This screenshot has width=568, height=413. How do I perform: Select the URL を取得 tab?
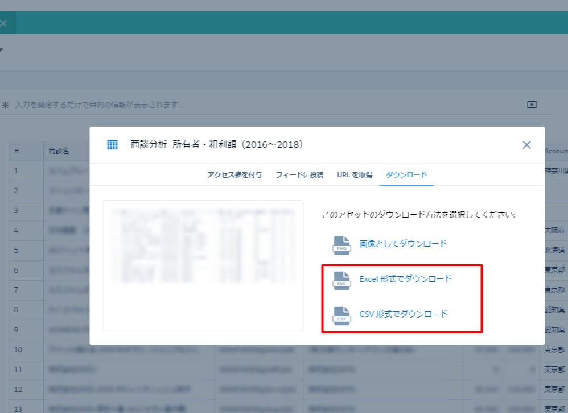pyautogui.click(x=354, y=175)
